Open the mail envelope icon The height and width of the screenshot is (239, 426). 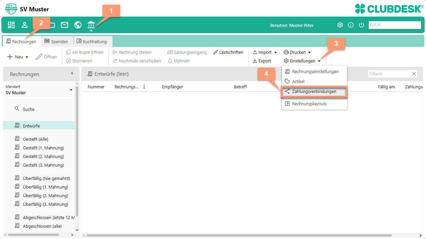[65, 25]
